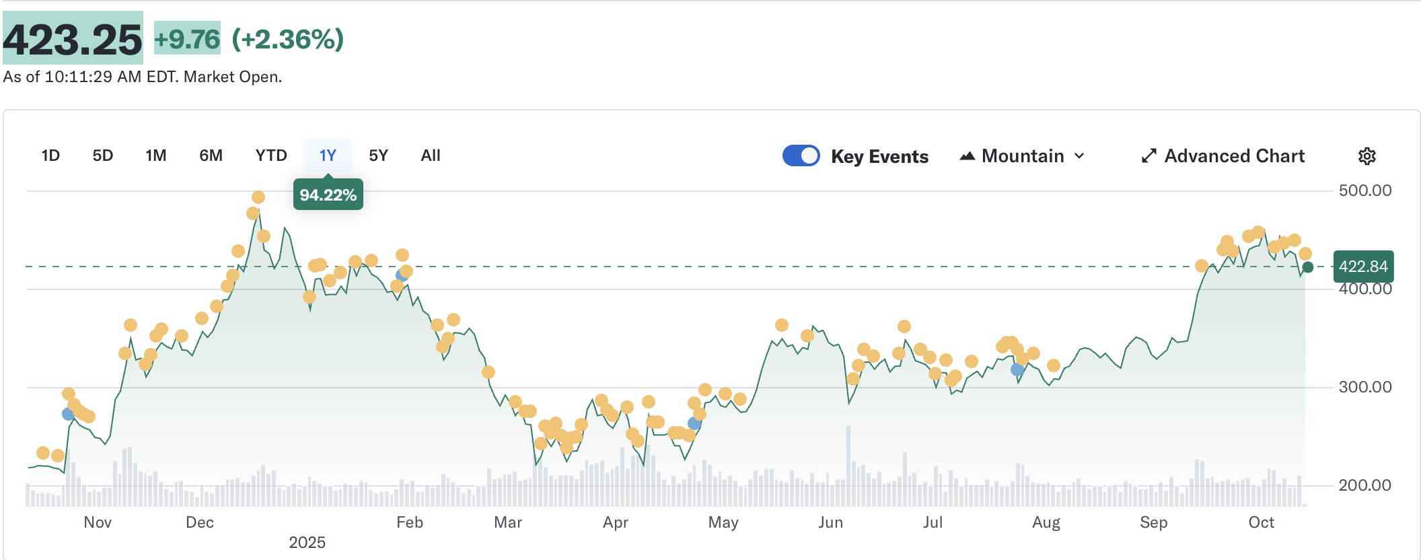Click the blue event marker in early August
Screen dimensions: 1421x560
[x=1017, y=370]
